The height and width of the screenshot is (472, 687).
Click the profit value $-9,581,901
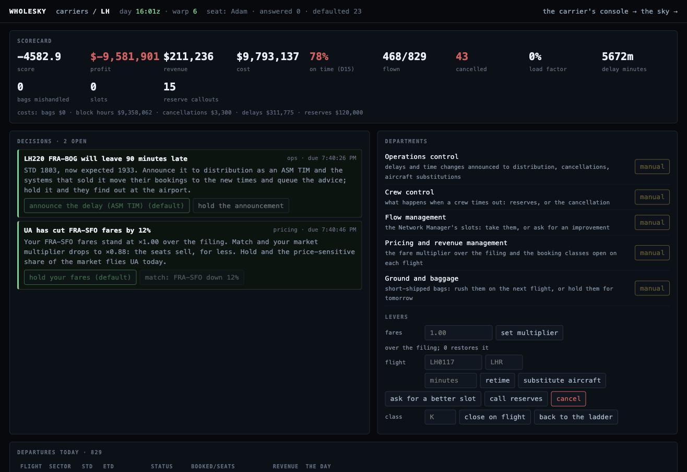(x=125, y=56)
